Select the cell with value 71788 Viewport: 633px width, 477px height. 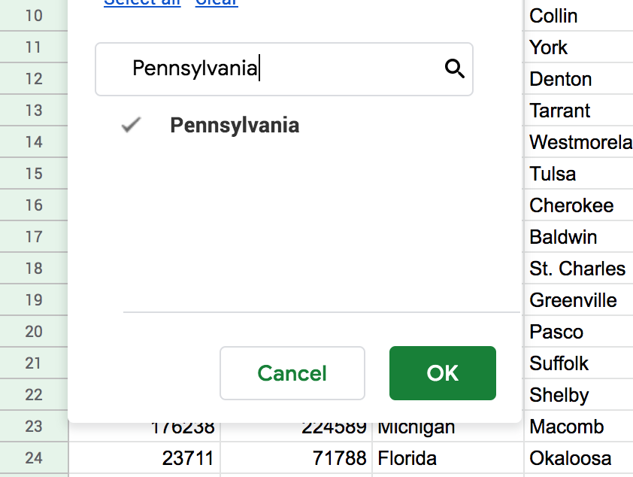click(x=296, y=458)
